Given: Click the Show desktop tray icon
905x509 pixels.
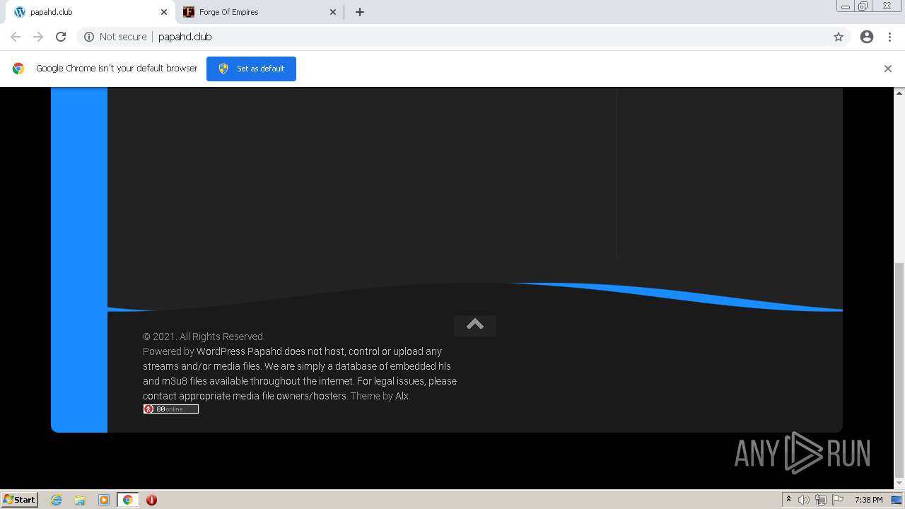Looking at the screenshot, I should coord(897,500).
